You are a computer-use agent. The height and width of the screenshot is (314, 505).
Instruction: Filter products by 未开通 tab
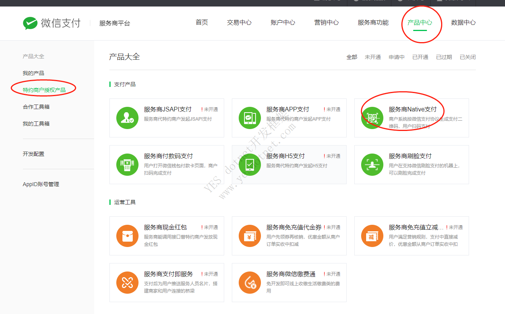(x=373, y=57)
